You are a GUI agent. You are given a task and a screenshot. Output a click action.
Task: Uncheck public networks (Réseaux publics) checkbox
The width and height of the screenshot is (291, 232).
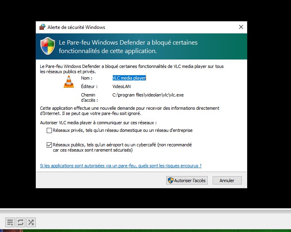coord(49,145)
